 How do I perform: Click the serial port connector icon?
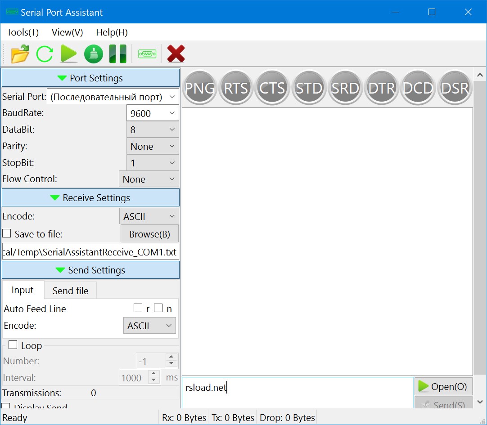pyautogui.click(x=147, y=54)
